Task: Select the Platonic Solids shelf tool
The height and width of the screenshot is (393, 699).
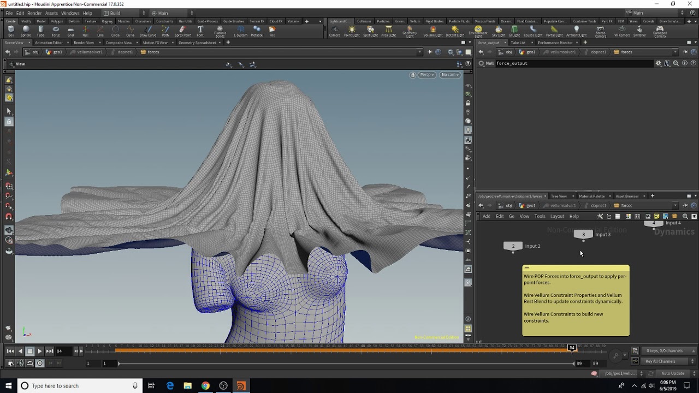Action: click(220, 32)
